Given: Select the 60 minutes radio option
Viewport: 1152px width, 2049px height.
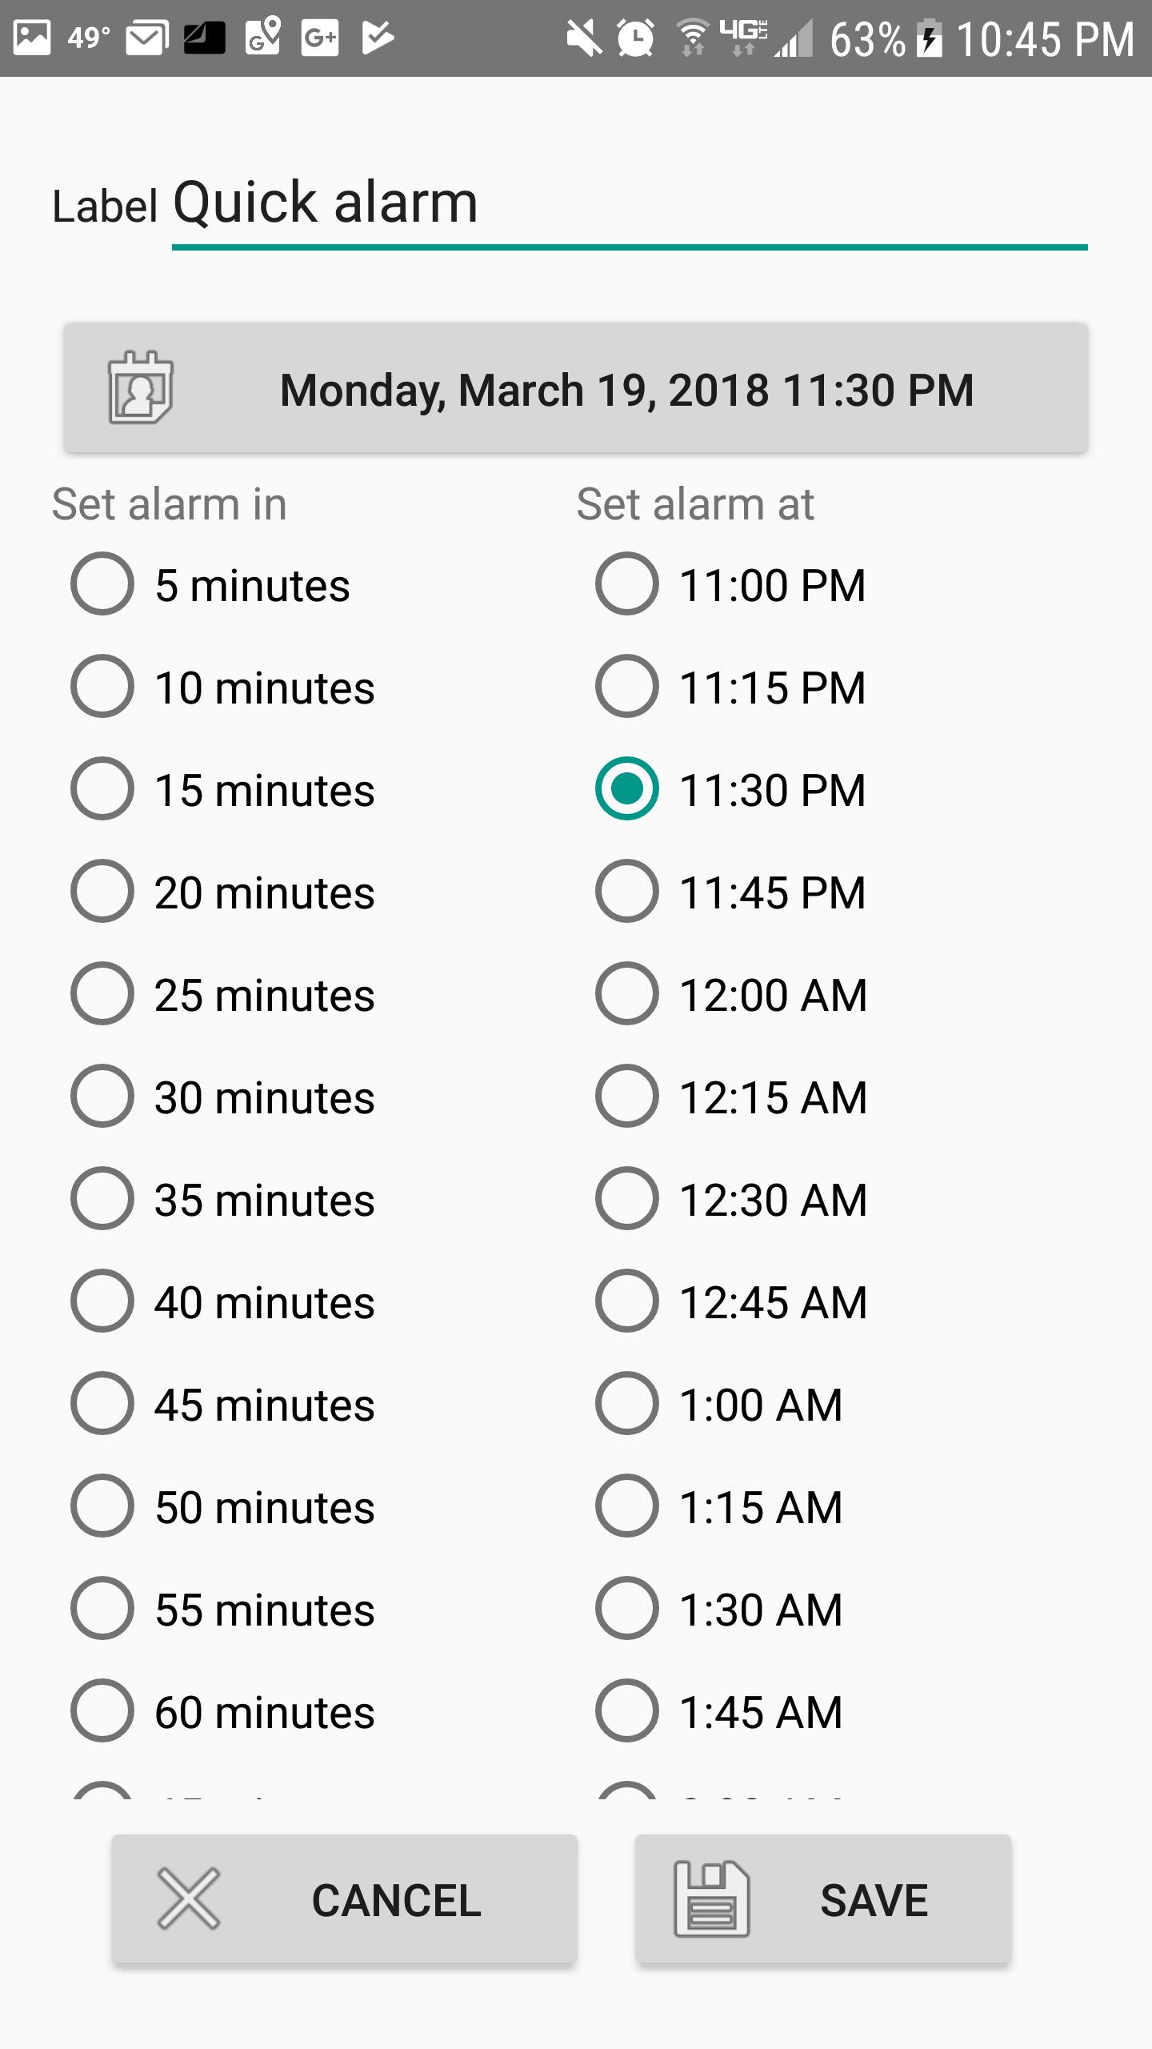Looking at the screenshot, I should click(x=224, y=1711).
